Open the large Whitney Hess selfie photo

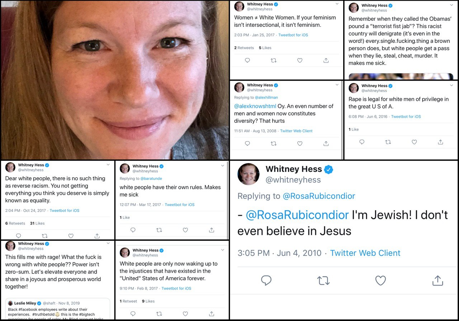point(115,80)
